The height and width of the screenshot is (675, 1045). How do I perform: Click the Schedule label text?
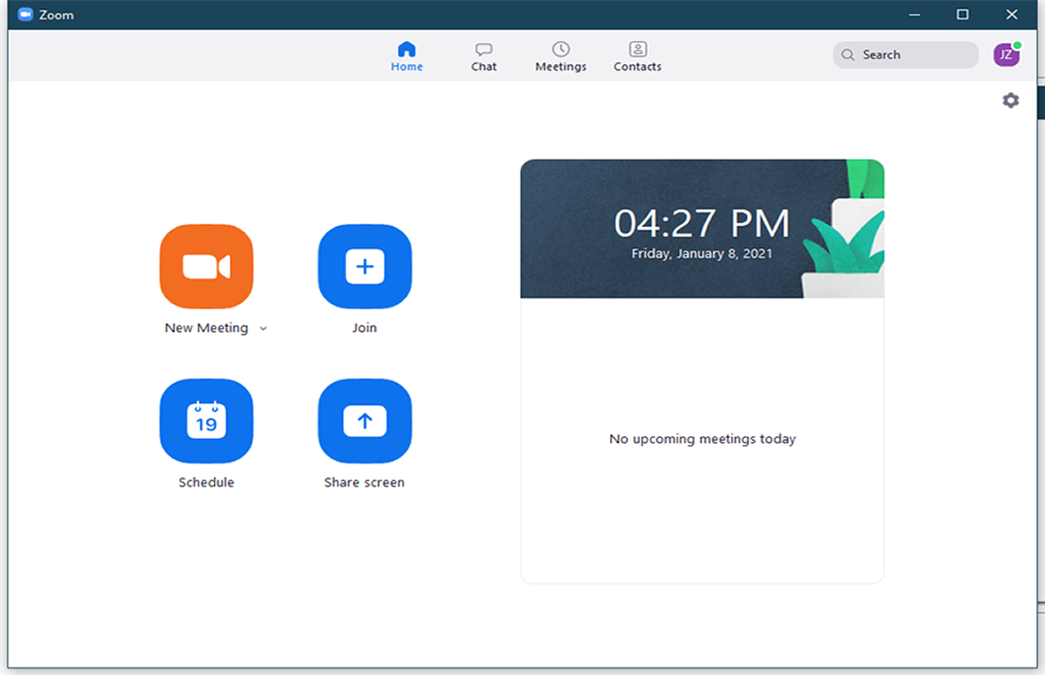click(207, 482)
